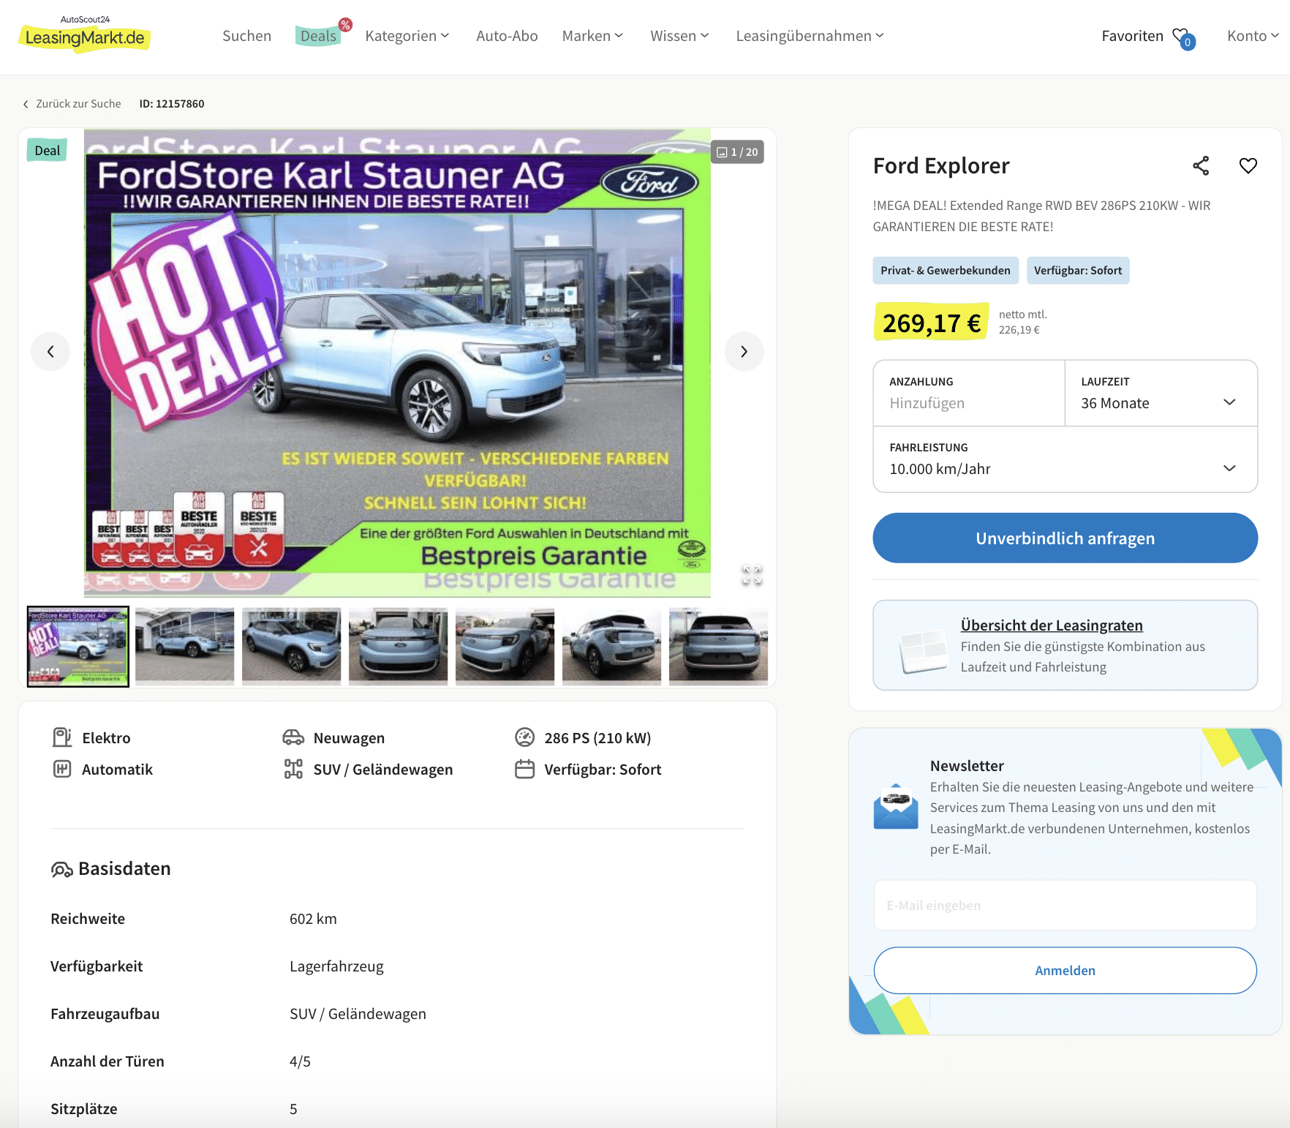Select the third car thumbnail
This screenshot has width=1290, height=1128.
click(291, 647)
